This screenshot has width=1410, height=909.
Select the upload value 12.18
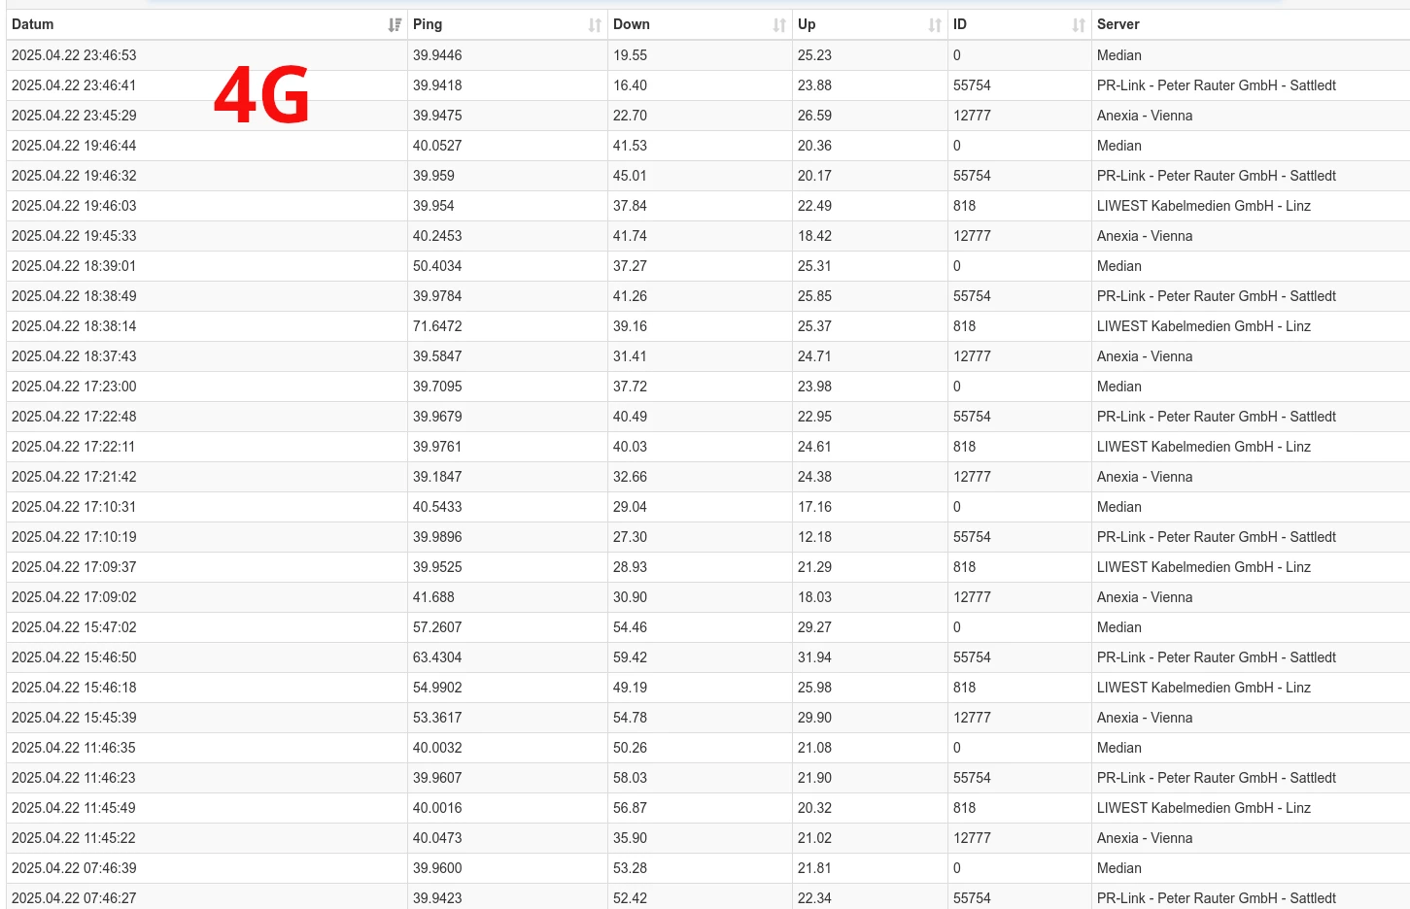pyautogui.click(x=814, y=537)
